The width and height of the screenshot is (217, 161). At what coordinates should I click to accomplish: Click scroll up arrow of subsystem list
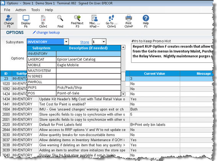(x=123, y=47)
